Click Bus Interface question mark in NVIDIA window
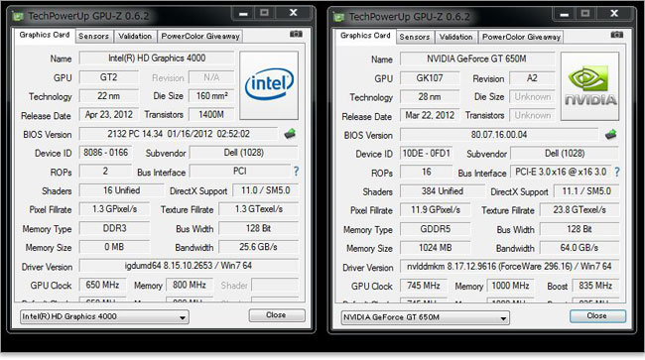645x360 pixels. pyautogui.click(x=616, y=172)
